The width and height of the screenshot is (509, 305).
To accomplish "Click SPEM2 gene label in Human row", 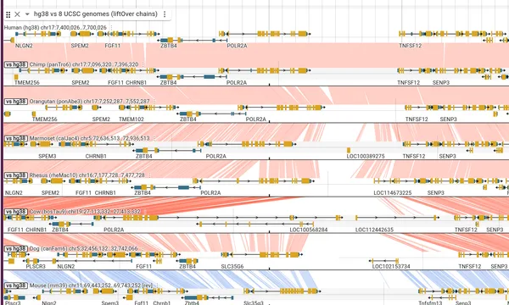I will click(80, 46).
